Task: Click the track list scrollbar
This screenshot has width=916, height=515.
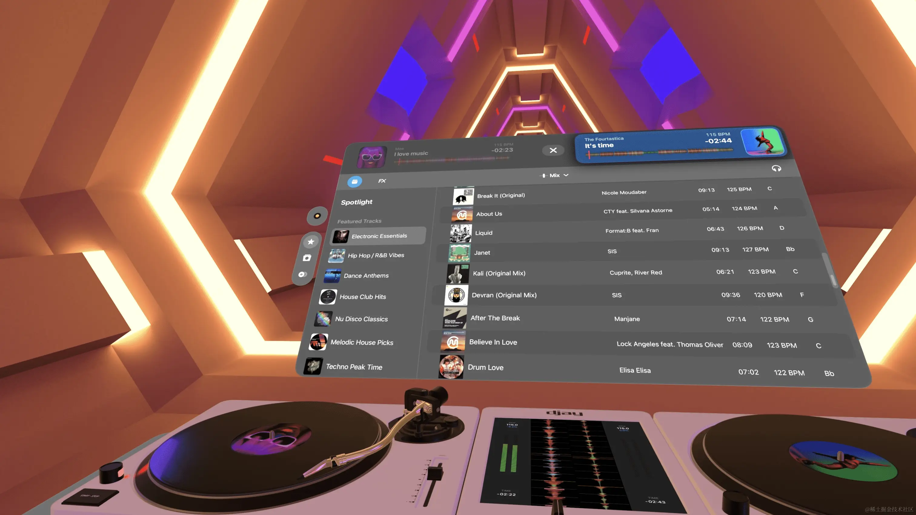Action: [x=830, y=270]
